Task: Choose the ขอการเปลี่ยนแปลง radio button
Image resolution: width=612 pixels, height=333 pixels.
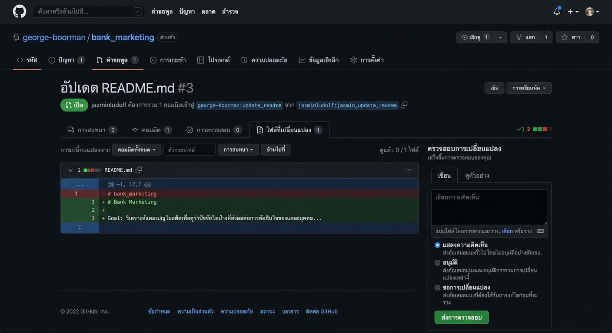Action: [437, 287]
